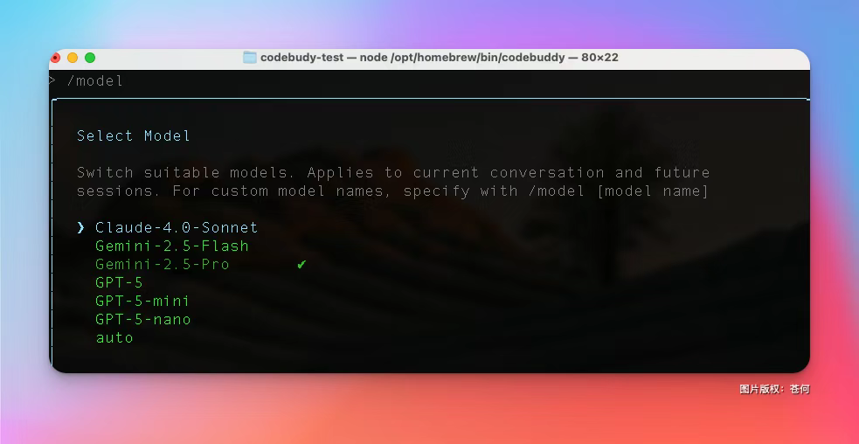Click the /model command line text
859x444 pixels.
click(95, 80)
